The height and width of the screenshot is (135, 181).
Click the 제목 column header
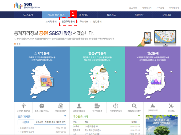tap(87, 122)
